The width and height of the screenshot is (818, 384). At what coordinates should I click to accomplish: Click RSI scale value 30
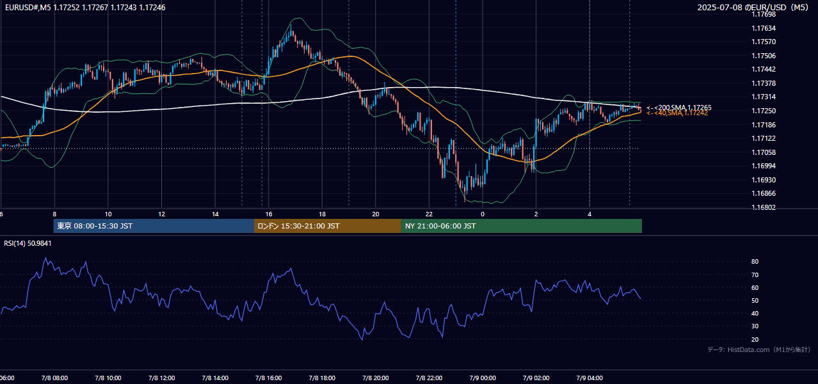pyautogui.click(x=755, y=326)
